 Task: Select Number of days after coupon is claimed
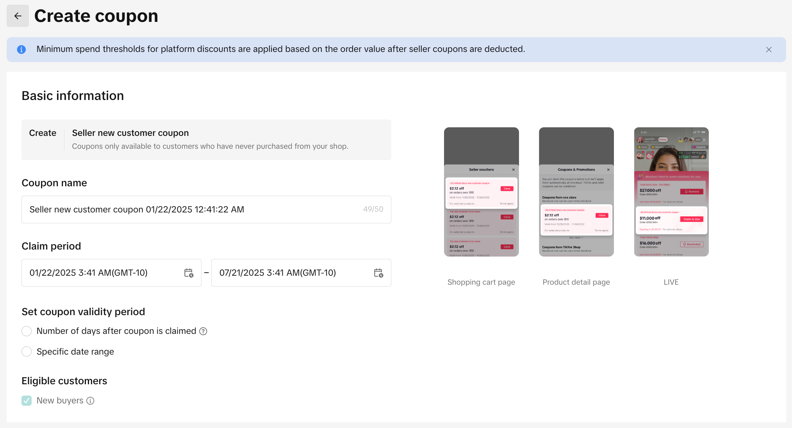[27, 331]
